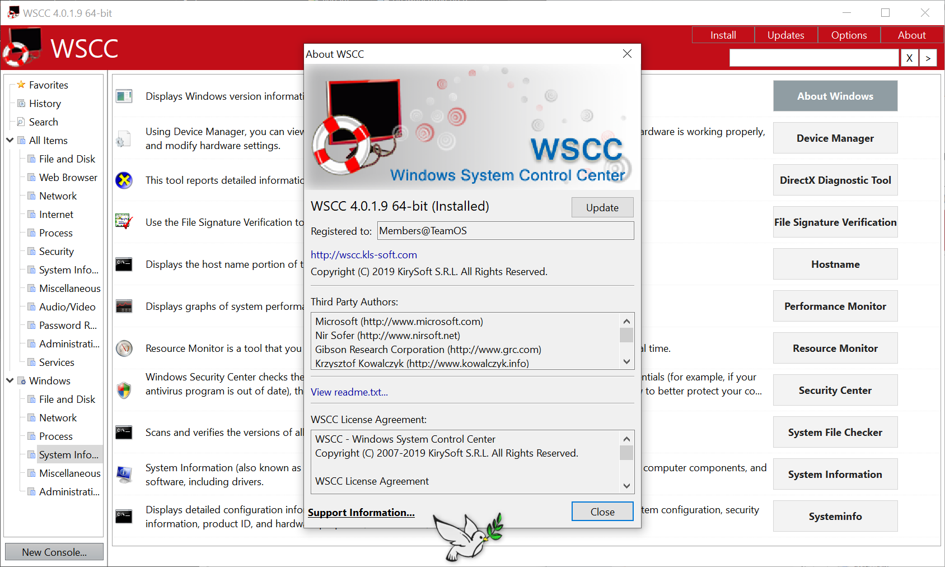945x567 pixels.
Task: Launch About Windows button
Action: coord(835,96)
